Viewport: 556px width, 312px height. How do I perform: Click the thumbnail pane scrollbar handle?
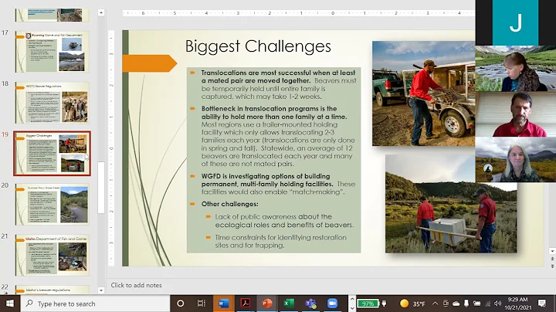pyautogui.click(x=101, y=187)
